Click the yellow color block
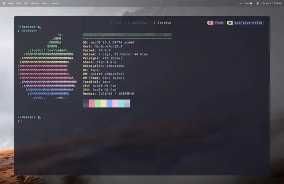This screenshot has width=284, height=184. tap(103, 103)
